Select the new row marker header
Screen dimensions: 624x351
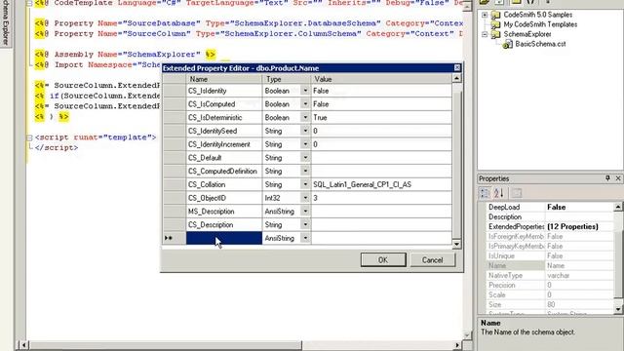click(x=174, y=238)
